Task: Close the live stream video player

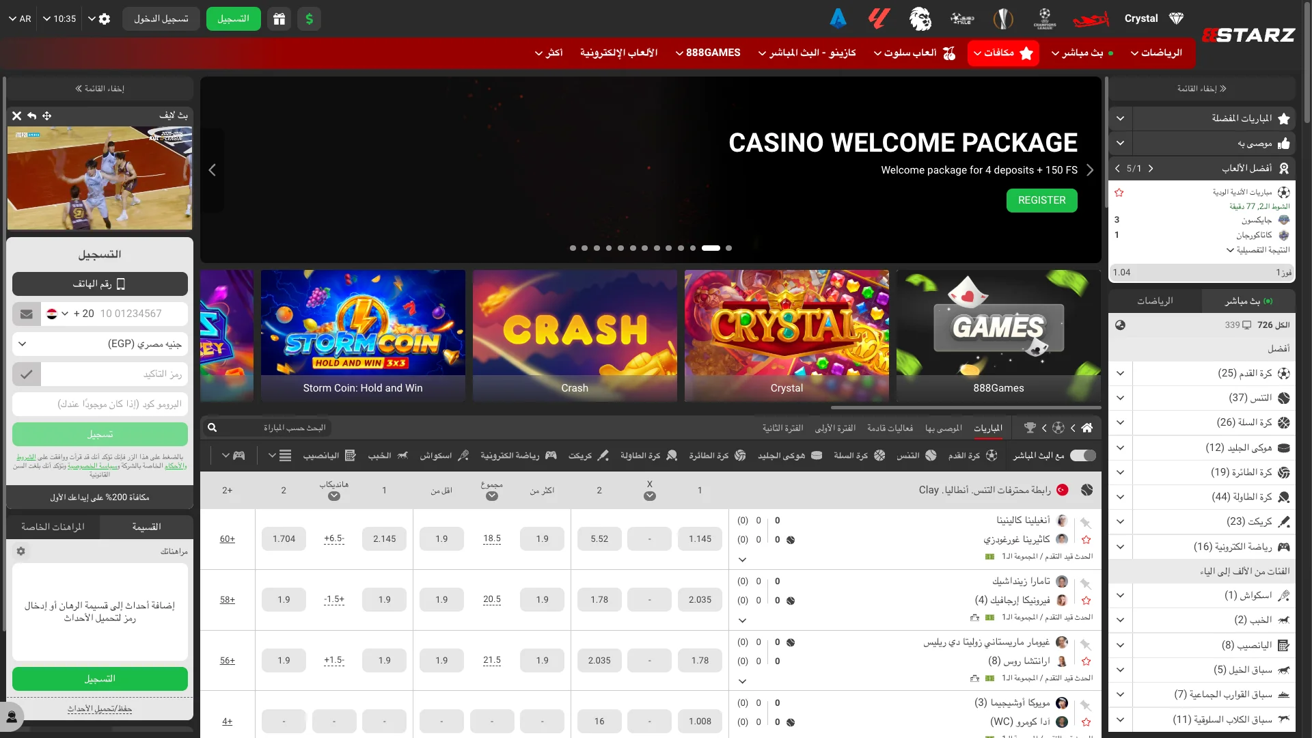Action: pos(17,116)
